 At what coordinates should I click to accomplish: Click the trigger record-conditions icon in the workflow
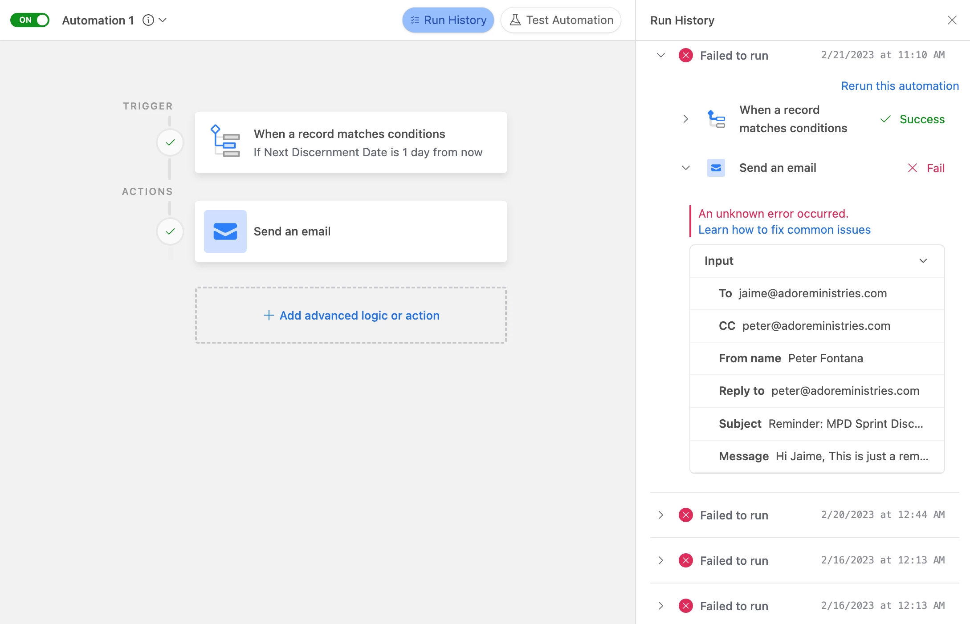225,142
